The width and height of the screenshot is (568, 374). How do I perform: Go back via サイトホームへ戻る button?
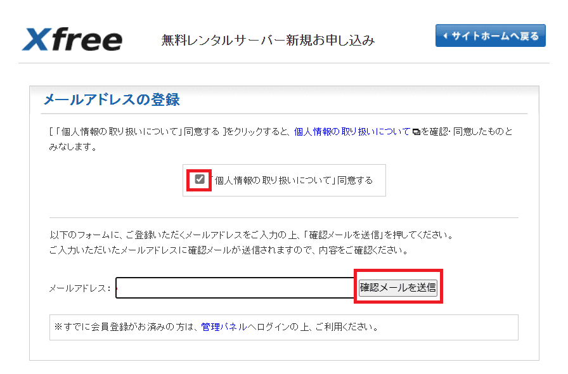(x=491, y=35)
